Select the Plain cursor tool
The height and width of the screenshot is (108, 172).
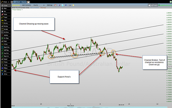click(6, 9)
